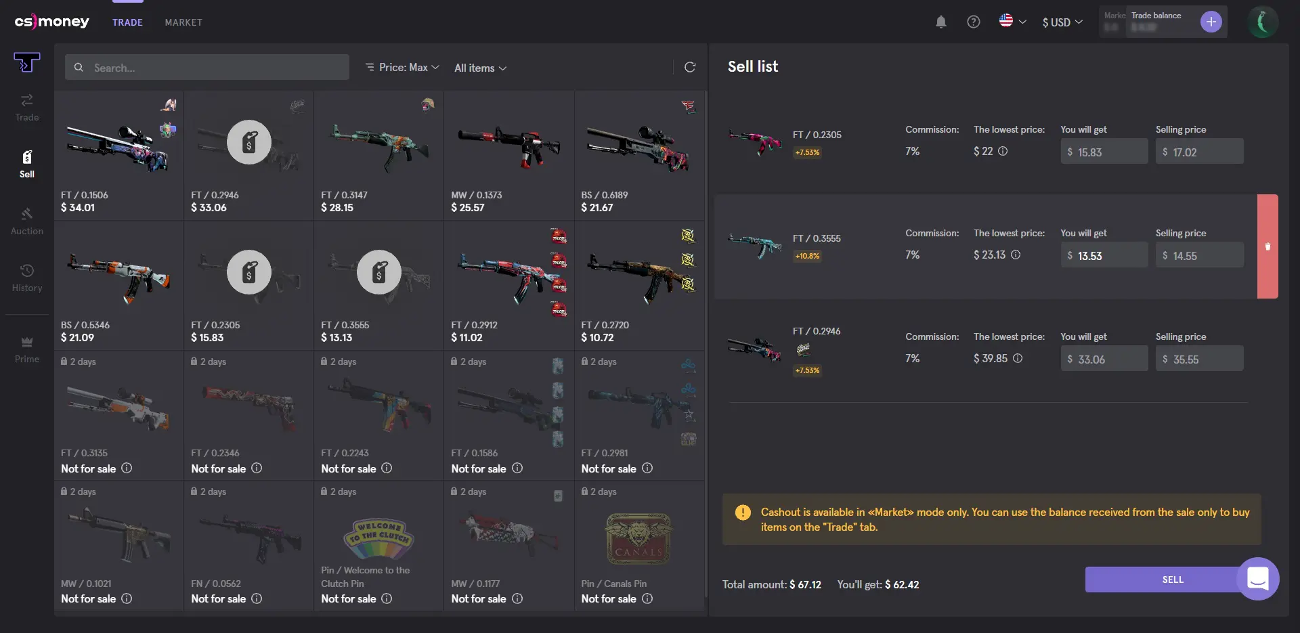1300x633 pixels.
Task: Remove the FT / 0.3555 item with trash icon
Action: pos(1267,246)
